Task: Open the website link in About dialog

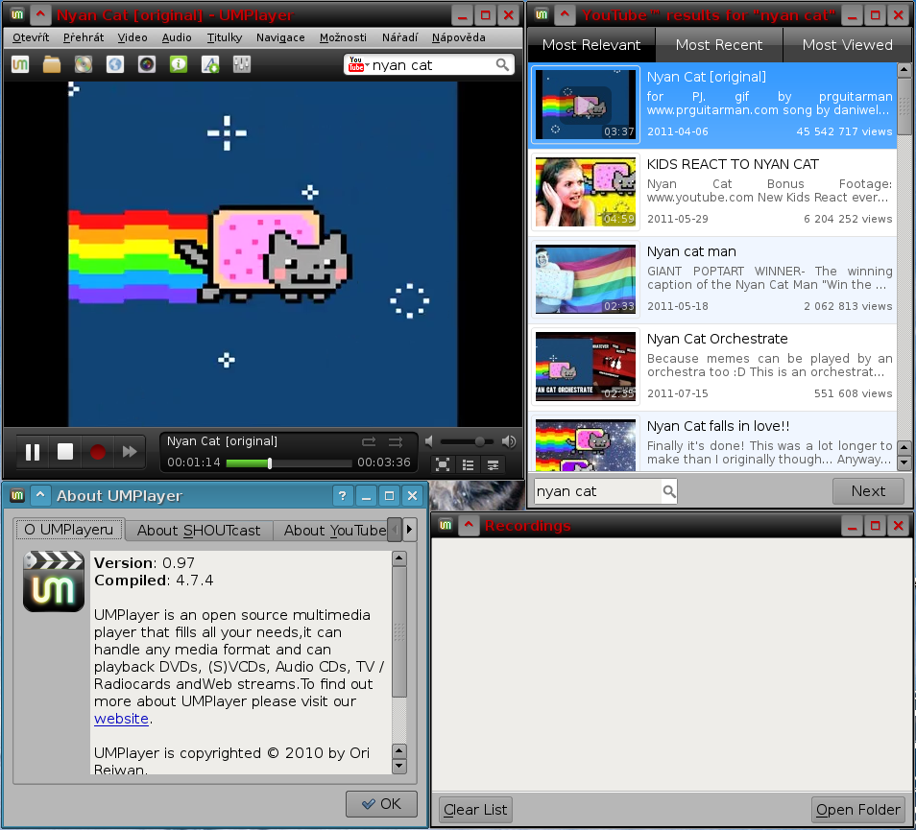Action: [x=122, y=719]
